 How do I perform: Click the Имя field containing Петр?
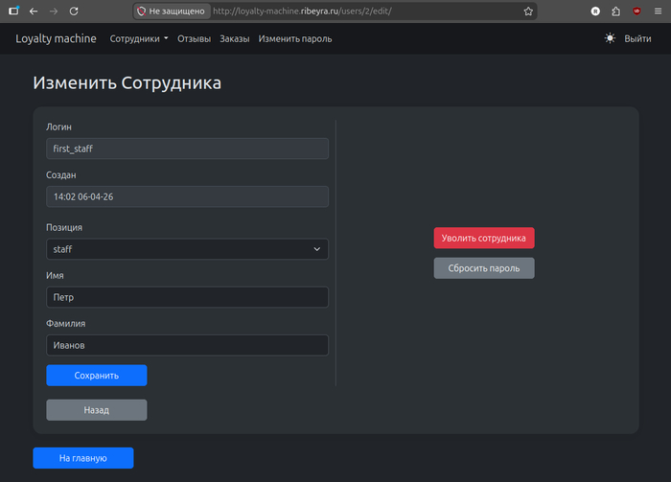pyautogui.click(x=187, y=298)
